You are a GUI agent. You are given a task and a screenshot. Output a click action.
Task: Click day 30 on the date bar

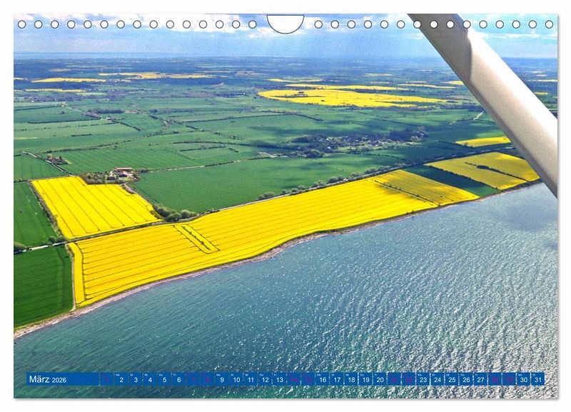[523, 379]
